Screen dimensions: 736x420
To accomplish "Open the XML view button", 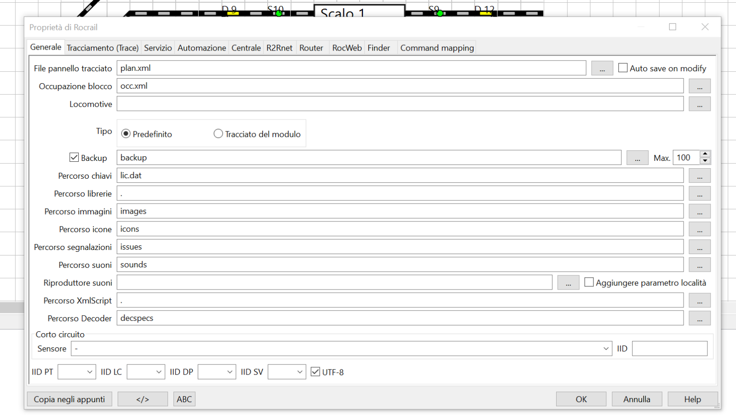I will pos(143,399).
